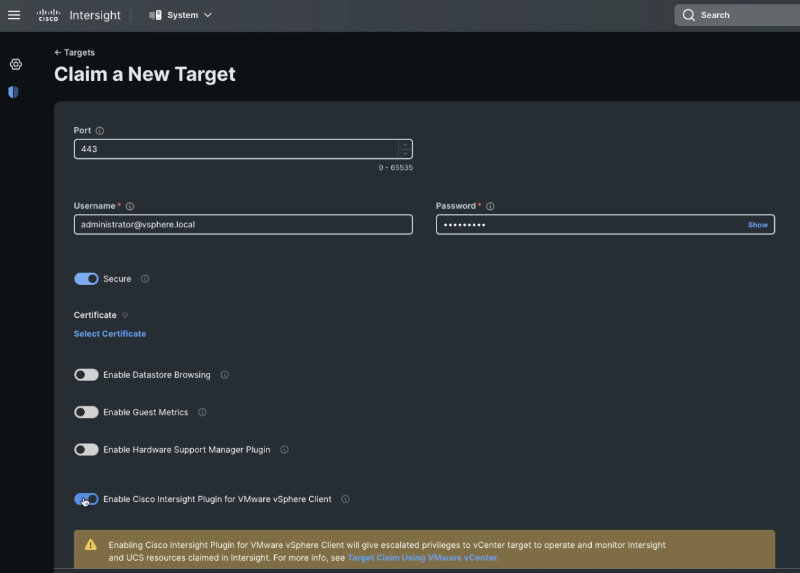Toggle off the Secure switch
800x573 pixels.
[x=86, y=278]
